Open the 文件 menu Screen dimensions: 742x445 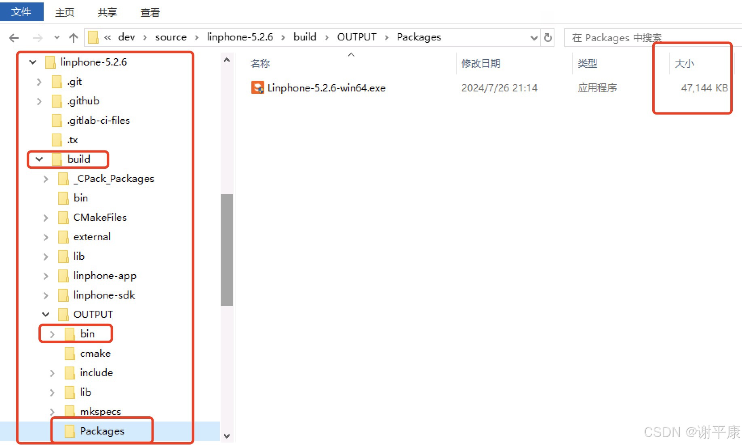click(21, 12)
